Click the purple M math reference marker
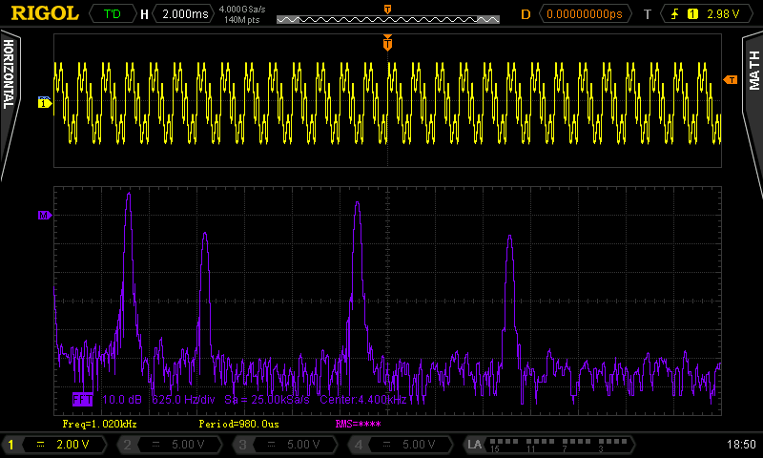The width and height of the screenshot is (763, 458). pyautogui.click(x=45, y=215)
